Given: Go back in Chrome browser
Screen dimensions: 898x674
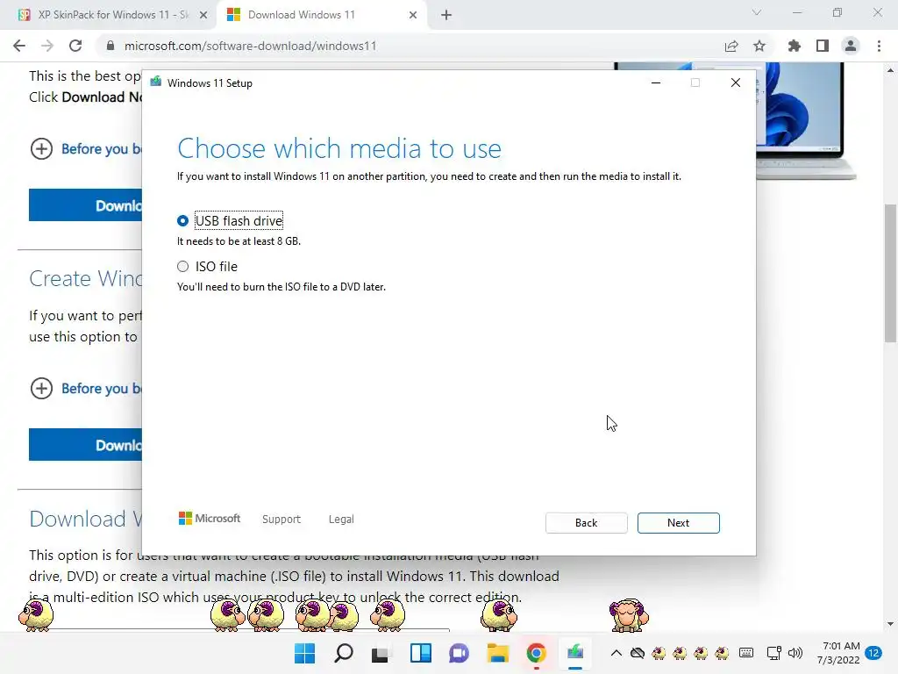Looking at the screenshot, I should pos(19,46).
